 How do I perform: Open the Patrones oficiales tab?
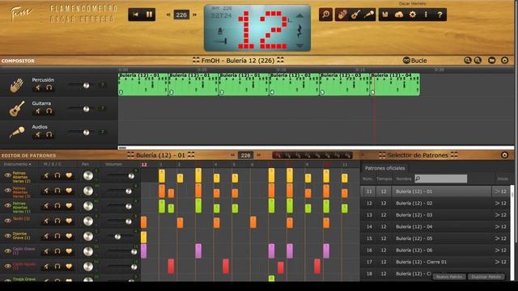pyautogui.click(x=384, y=168)
